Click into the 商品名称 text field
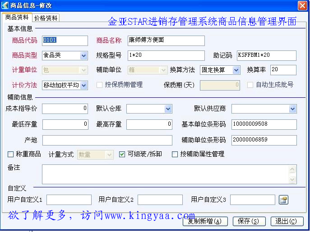Image resolution: width=310 pixels, height=232 pixels. (166, 41)
